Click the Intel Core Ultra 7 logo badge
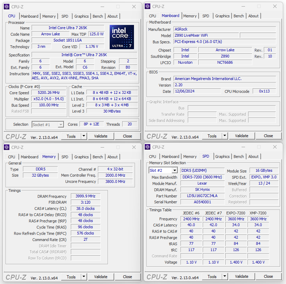 [x=122, y=37]
